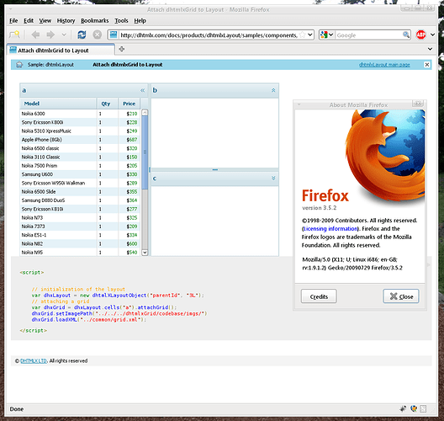Open the View menu

point(45,21)
